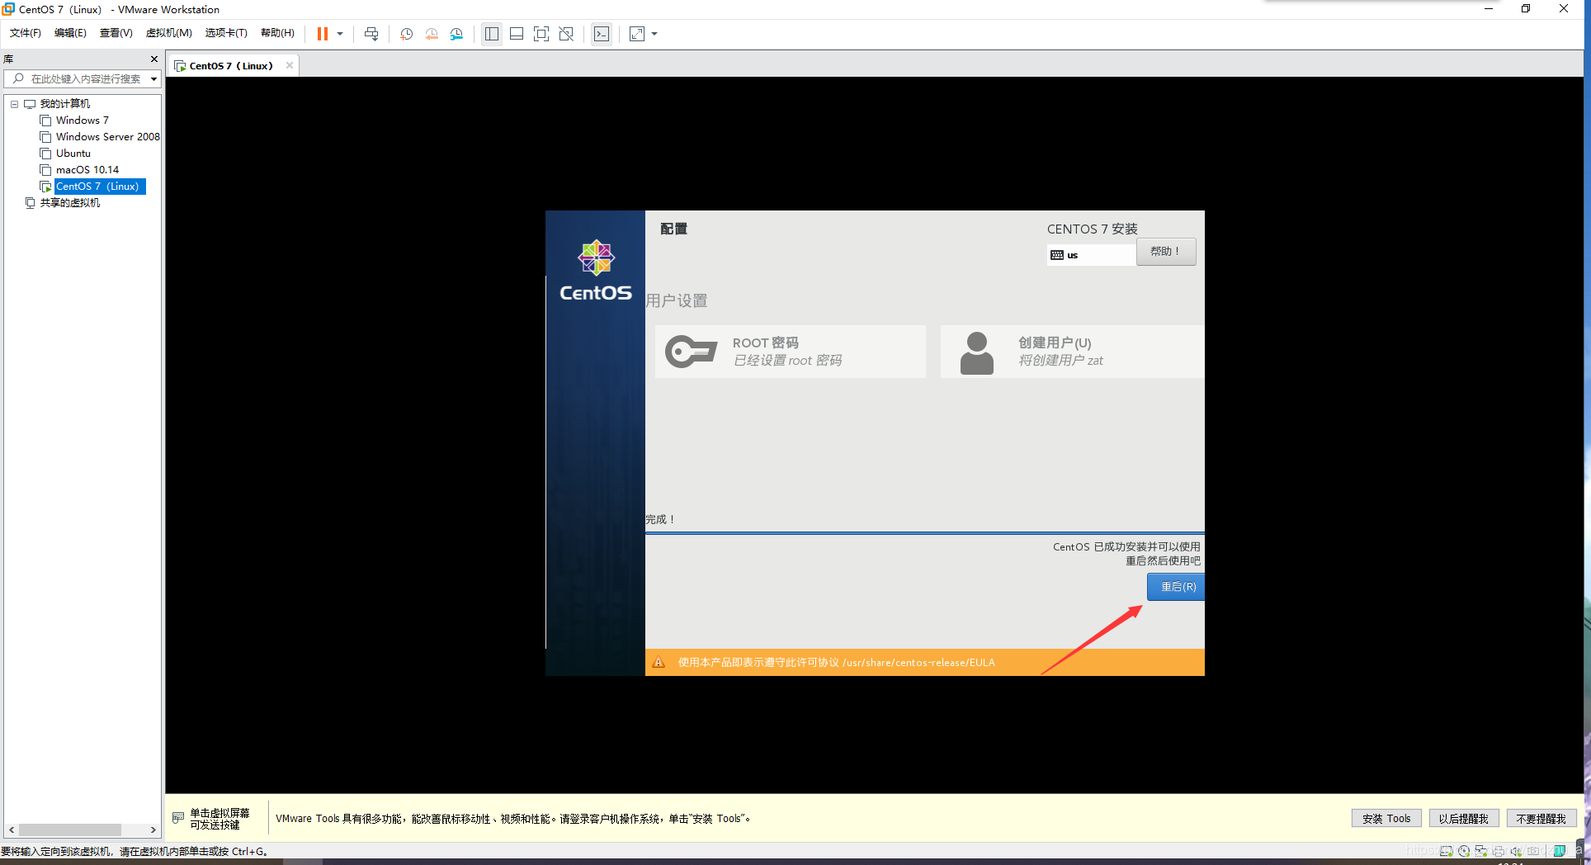This screenshot has height=865, width=1591.
Task: Select 我的计算机 in the library tree
Action: coord(65,104)
